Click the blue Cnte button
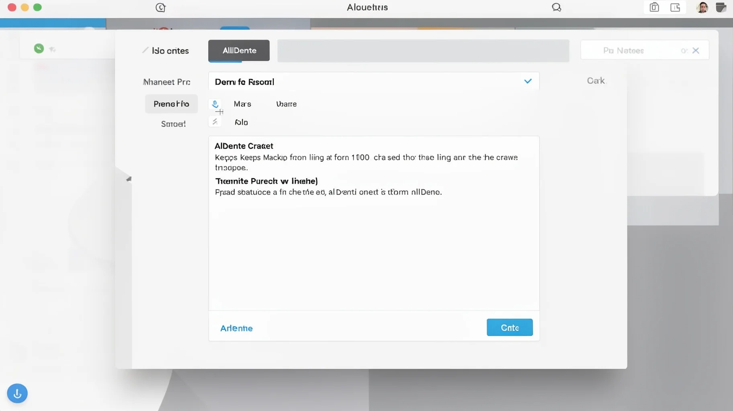Screen dimensions: 733x411 pyautogui.click(x=510, y=328)
